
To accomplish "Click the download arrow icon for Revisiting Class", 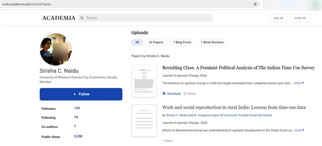I will (x=164, y=93).
